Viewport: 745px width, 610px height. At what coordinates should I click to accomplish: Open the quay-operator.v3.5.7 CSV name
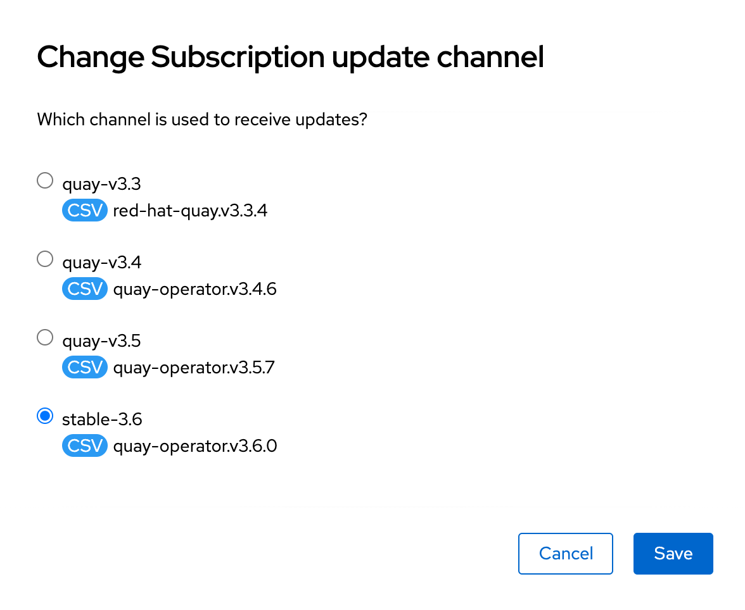click(x=194, y=368)
